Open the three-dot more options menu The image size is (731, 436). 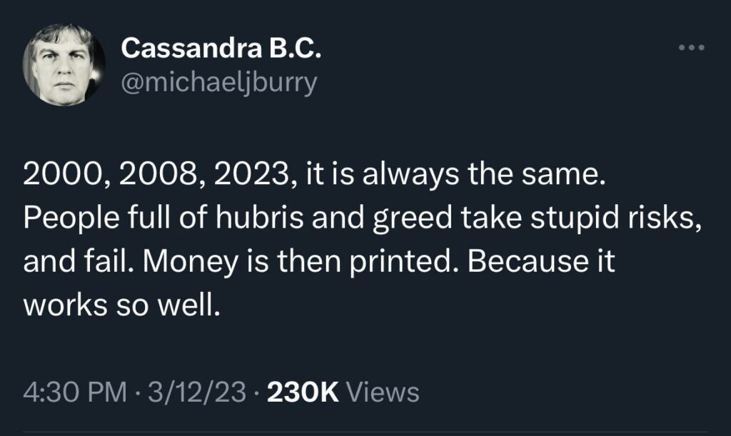692,49
